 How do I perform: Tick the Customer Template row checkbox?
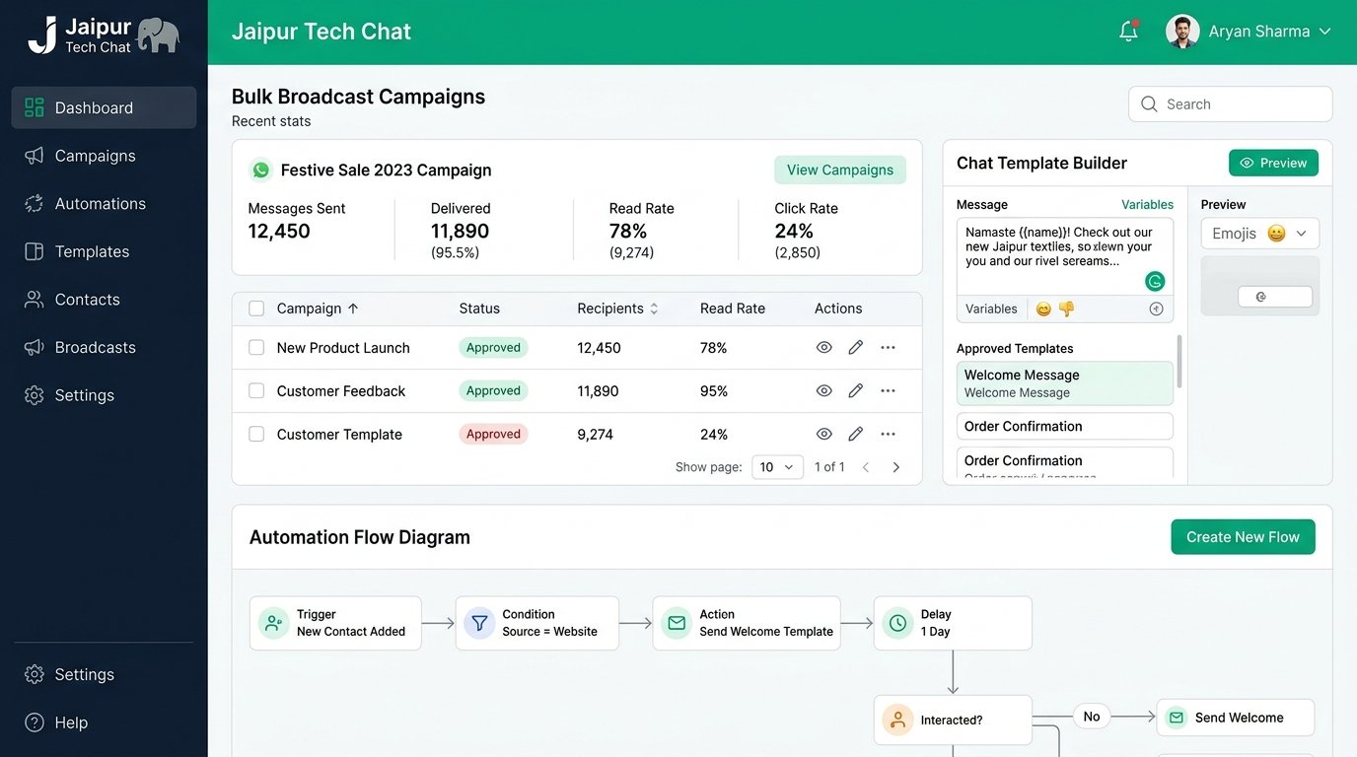point(256,435)
